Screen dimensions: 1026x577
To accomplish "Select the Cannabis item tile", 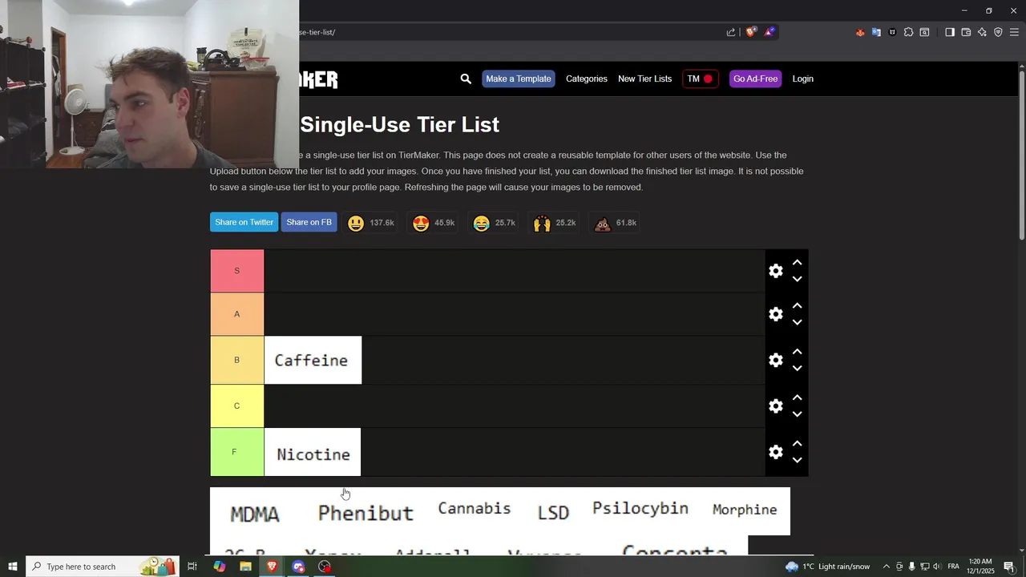I will point(474,509).
